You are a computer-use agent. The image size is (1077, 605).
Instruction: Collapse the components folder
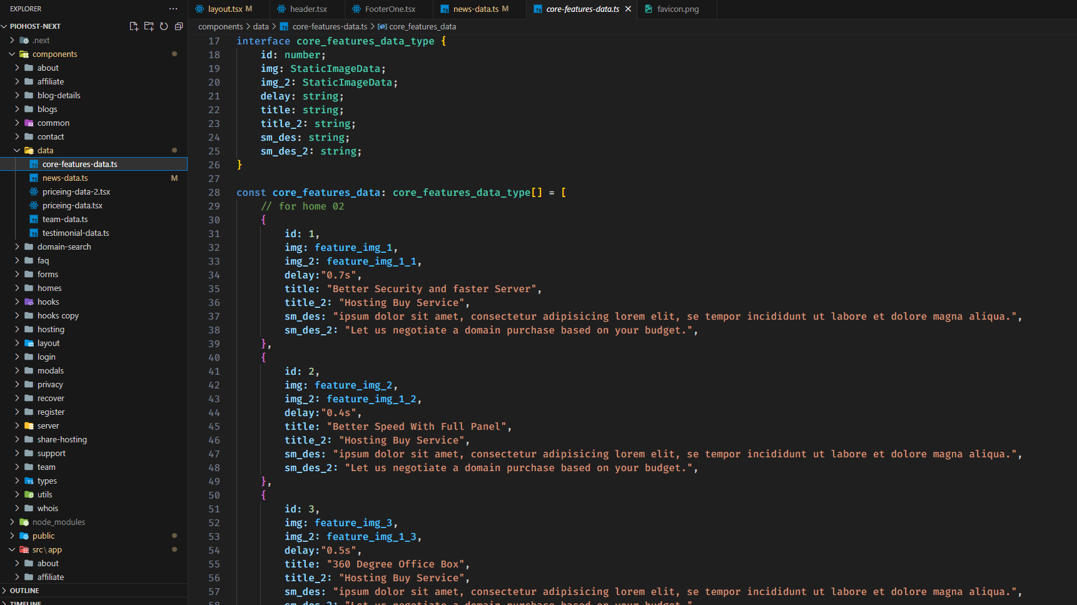point(12,54)
